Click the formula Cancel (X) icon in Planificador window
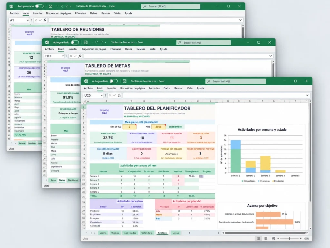The image size is (330, 248). (x=110, y=95)
